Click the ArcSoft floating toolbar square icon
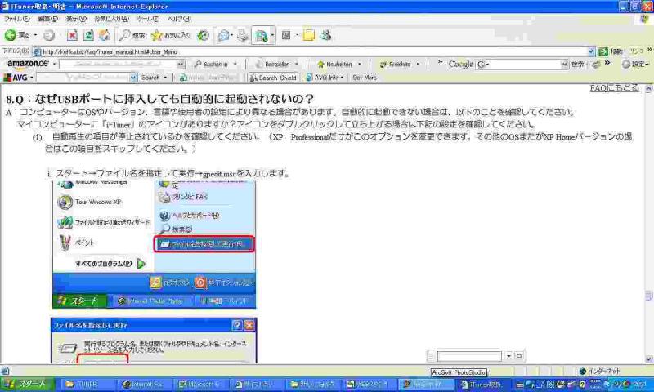The image size is (654, 392). (x=519, y=356)
